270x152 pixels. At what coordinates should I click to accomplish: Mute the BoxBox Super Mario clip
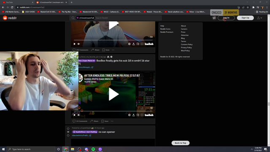point(79,115)
